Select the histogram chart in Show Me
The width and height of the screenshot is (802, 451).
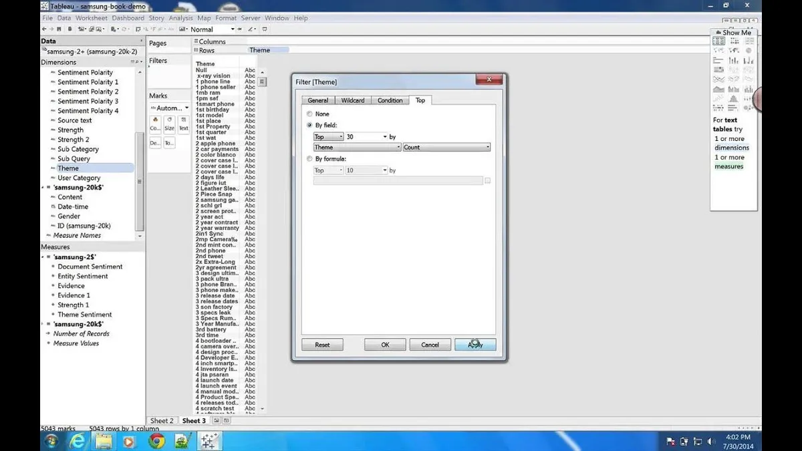tap(733, 98)
